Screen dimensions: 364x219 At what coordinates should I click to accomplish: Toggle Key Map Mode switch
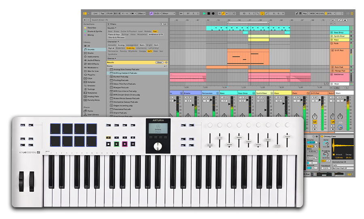click(305, 13)
